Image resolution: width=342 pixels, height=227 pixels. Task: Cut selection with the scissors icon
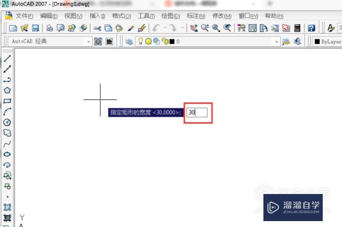97,28
